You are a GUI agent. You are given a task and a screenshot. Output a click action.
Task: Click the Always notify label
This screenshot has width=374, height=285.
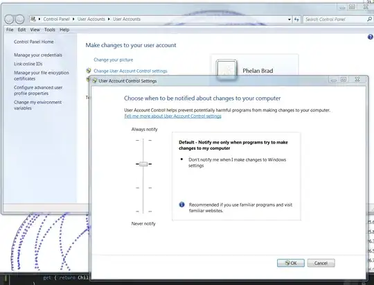[x=144, y=129]
